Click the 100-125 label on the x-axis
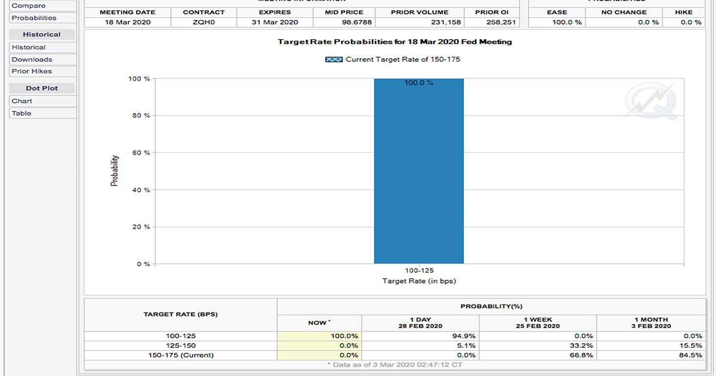This screenshot has width=716, height=376. coord(419,271)
